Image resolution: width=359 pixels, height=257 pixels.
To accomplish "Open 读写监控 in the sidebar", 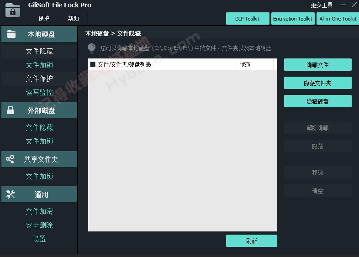I will click(x=39, y=92).
